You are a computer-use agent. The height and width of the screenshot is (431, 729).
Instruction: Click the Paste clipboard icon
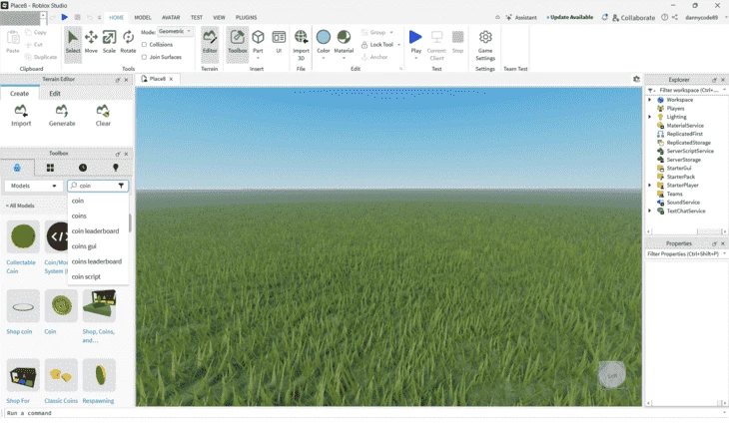[x=13, y=42]
